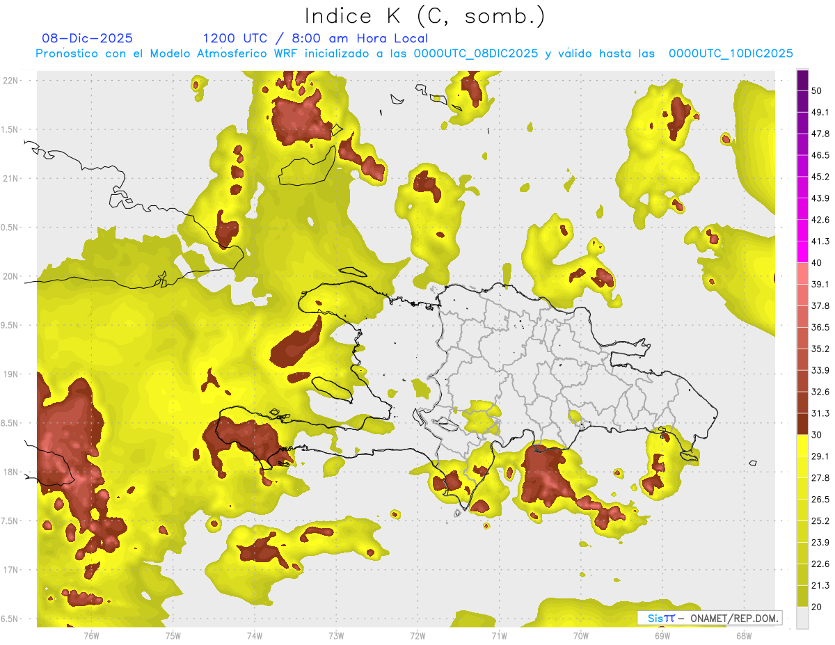
Task: Click the 18N latitude label
Action: (11, 472)
